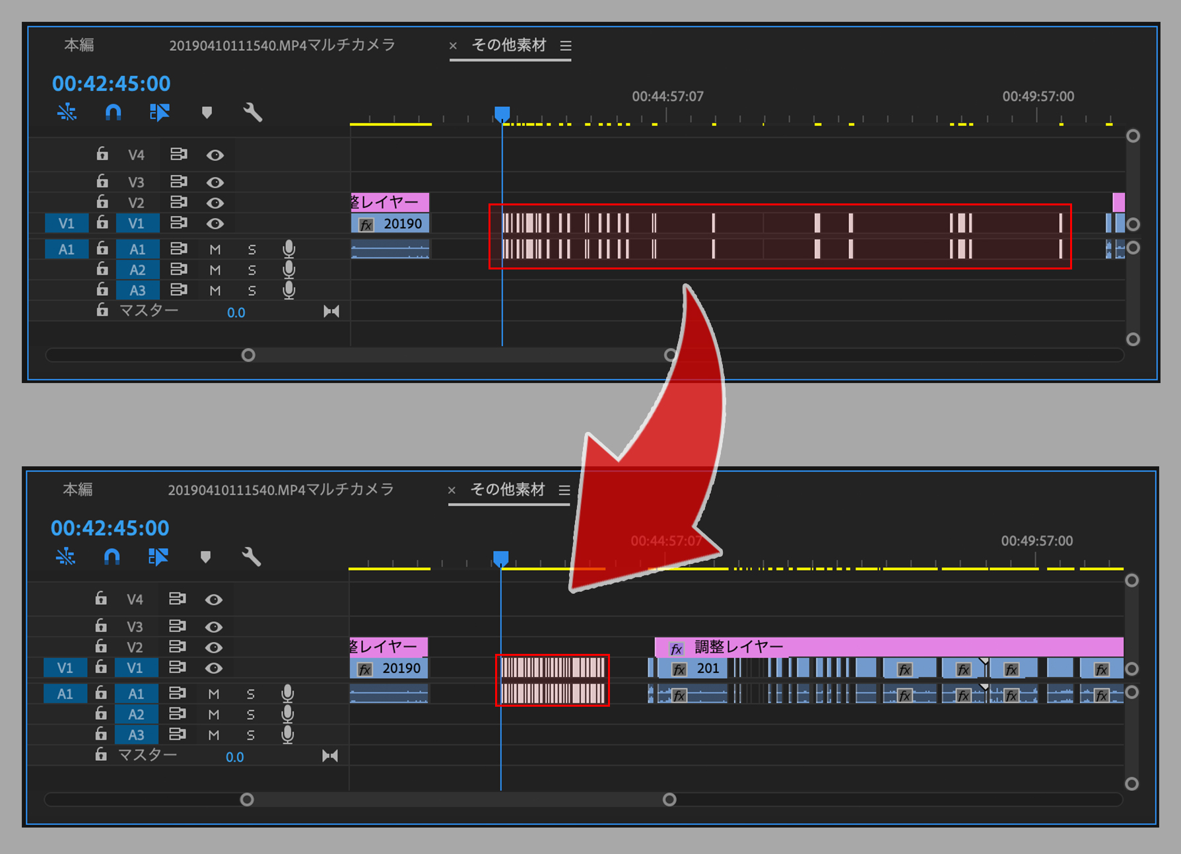1181x854 pixels.
Task: Hide track V2 output in upper timeline
Action: click(x=215, y=203)
